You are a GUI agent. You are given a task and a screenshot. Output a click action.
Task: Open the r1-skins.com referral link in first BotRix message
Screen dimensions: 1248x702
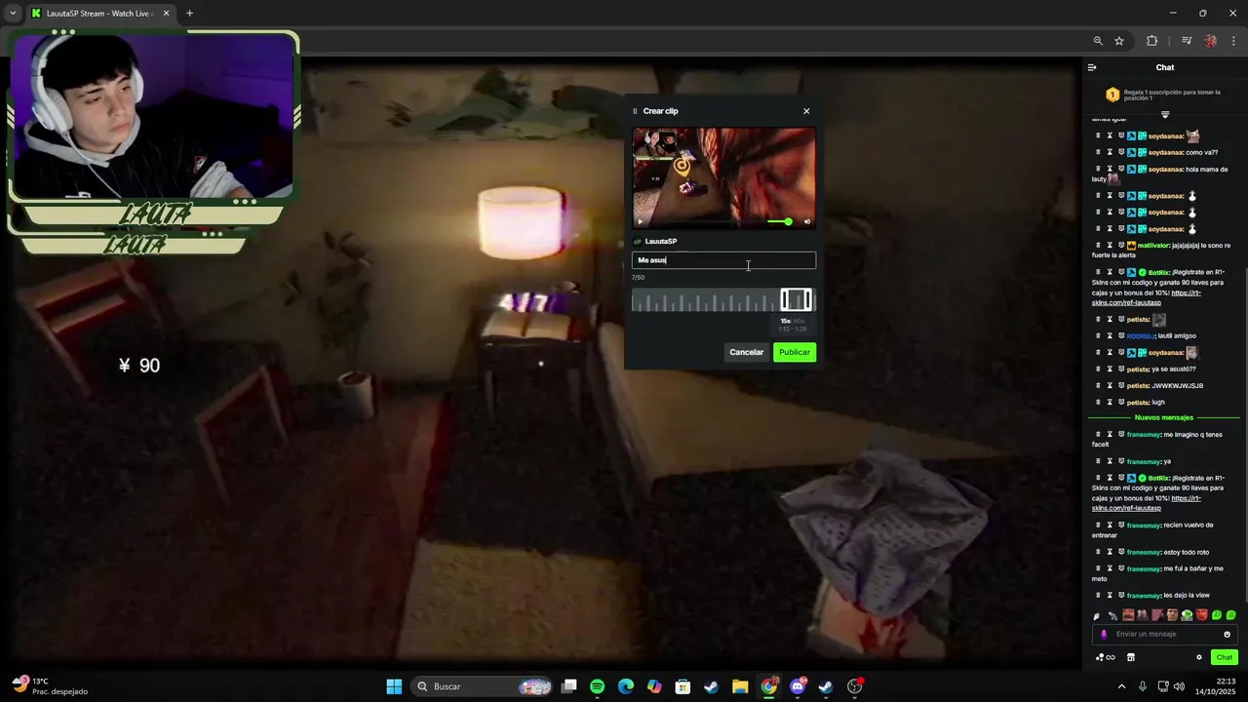(1146, 297)
